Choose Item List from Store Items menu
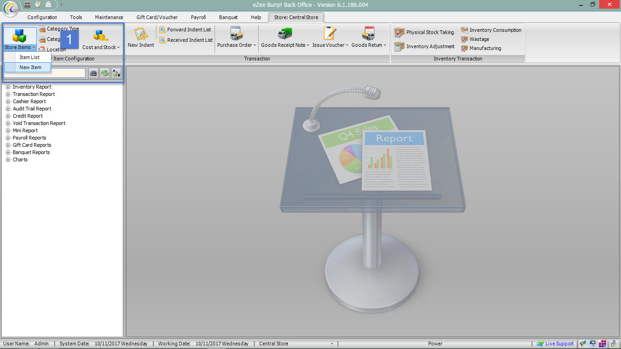621x349 pixels. click(x=28, y=57)
